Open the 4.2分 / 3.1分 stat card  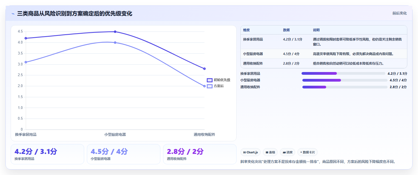pyautogui.click(x=47, y=154)
